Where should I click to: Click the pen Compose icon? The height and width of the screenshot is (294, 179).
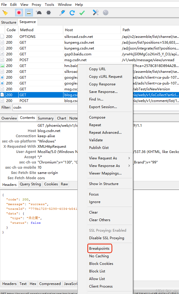pyautogui.click(x=62, y=13)
